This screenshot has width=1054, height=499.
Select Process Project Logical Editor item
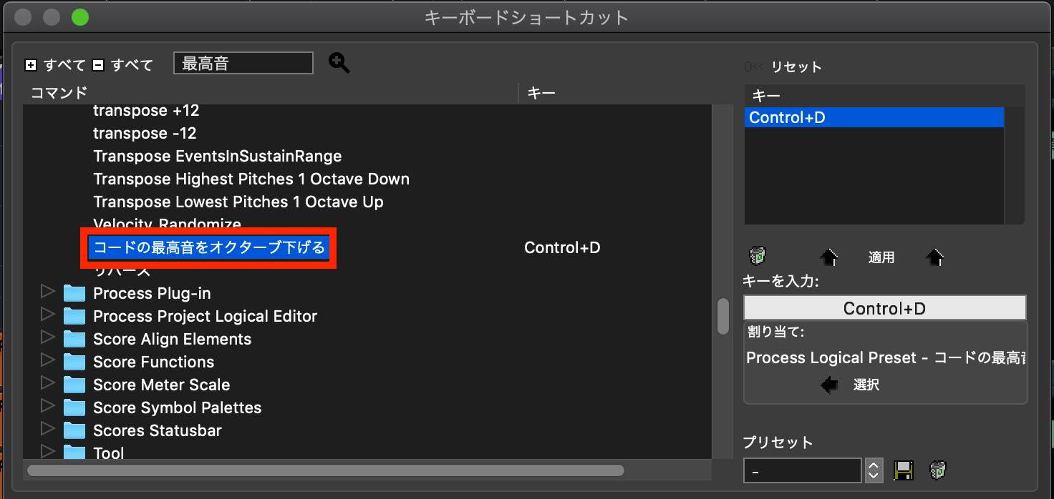[205, 317]
